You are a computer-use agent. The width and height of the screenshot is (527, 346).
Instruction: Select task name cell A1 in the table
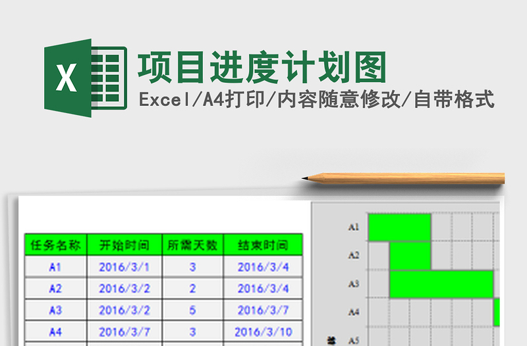click(x=55, y=267)
